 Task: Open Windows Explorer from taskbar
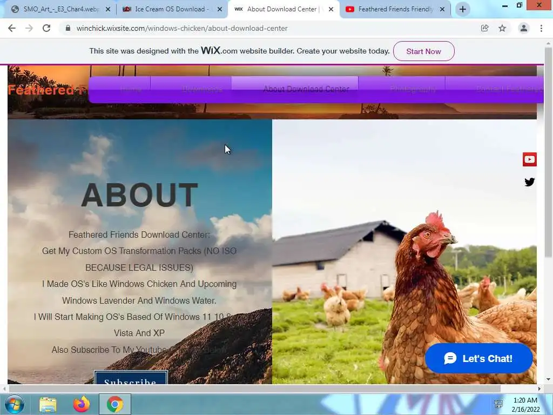(x=48, y=404)
